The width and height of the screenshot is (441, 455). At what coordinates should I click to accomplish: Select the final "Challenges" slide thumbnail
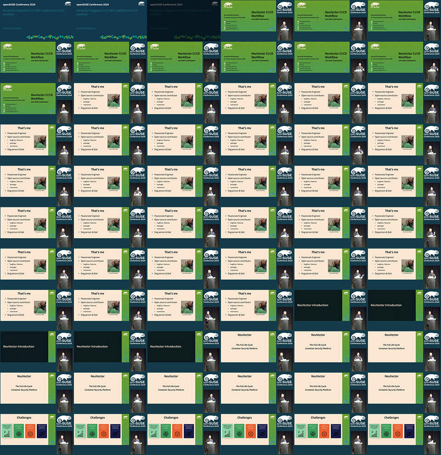pyautogui.click(x=404, y=434)
